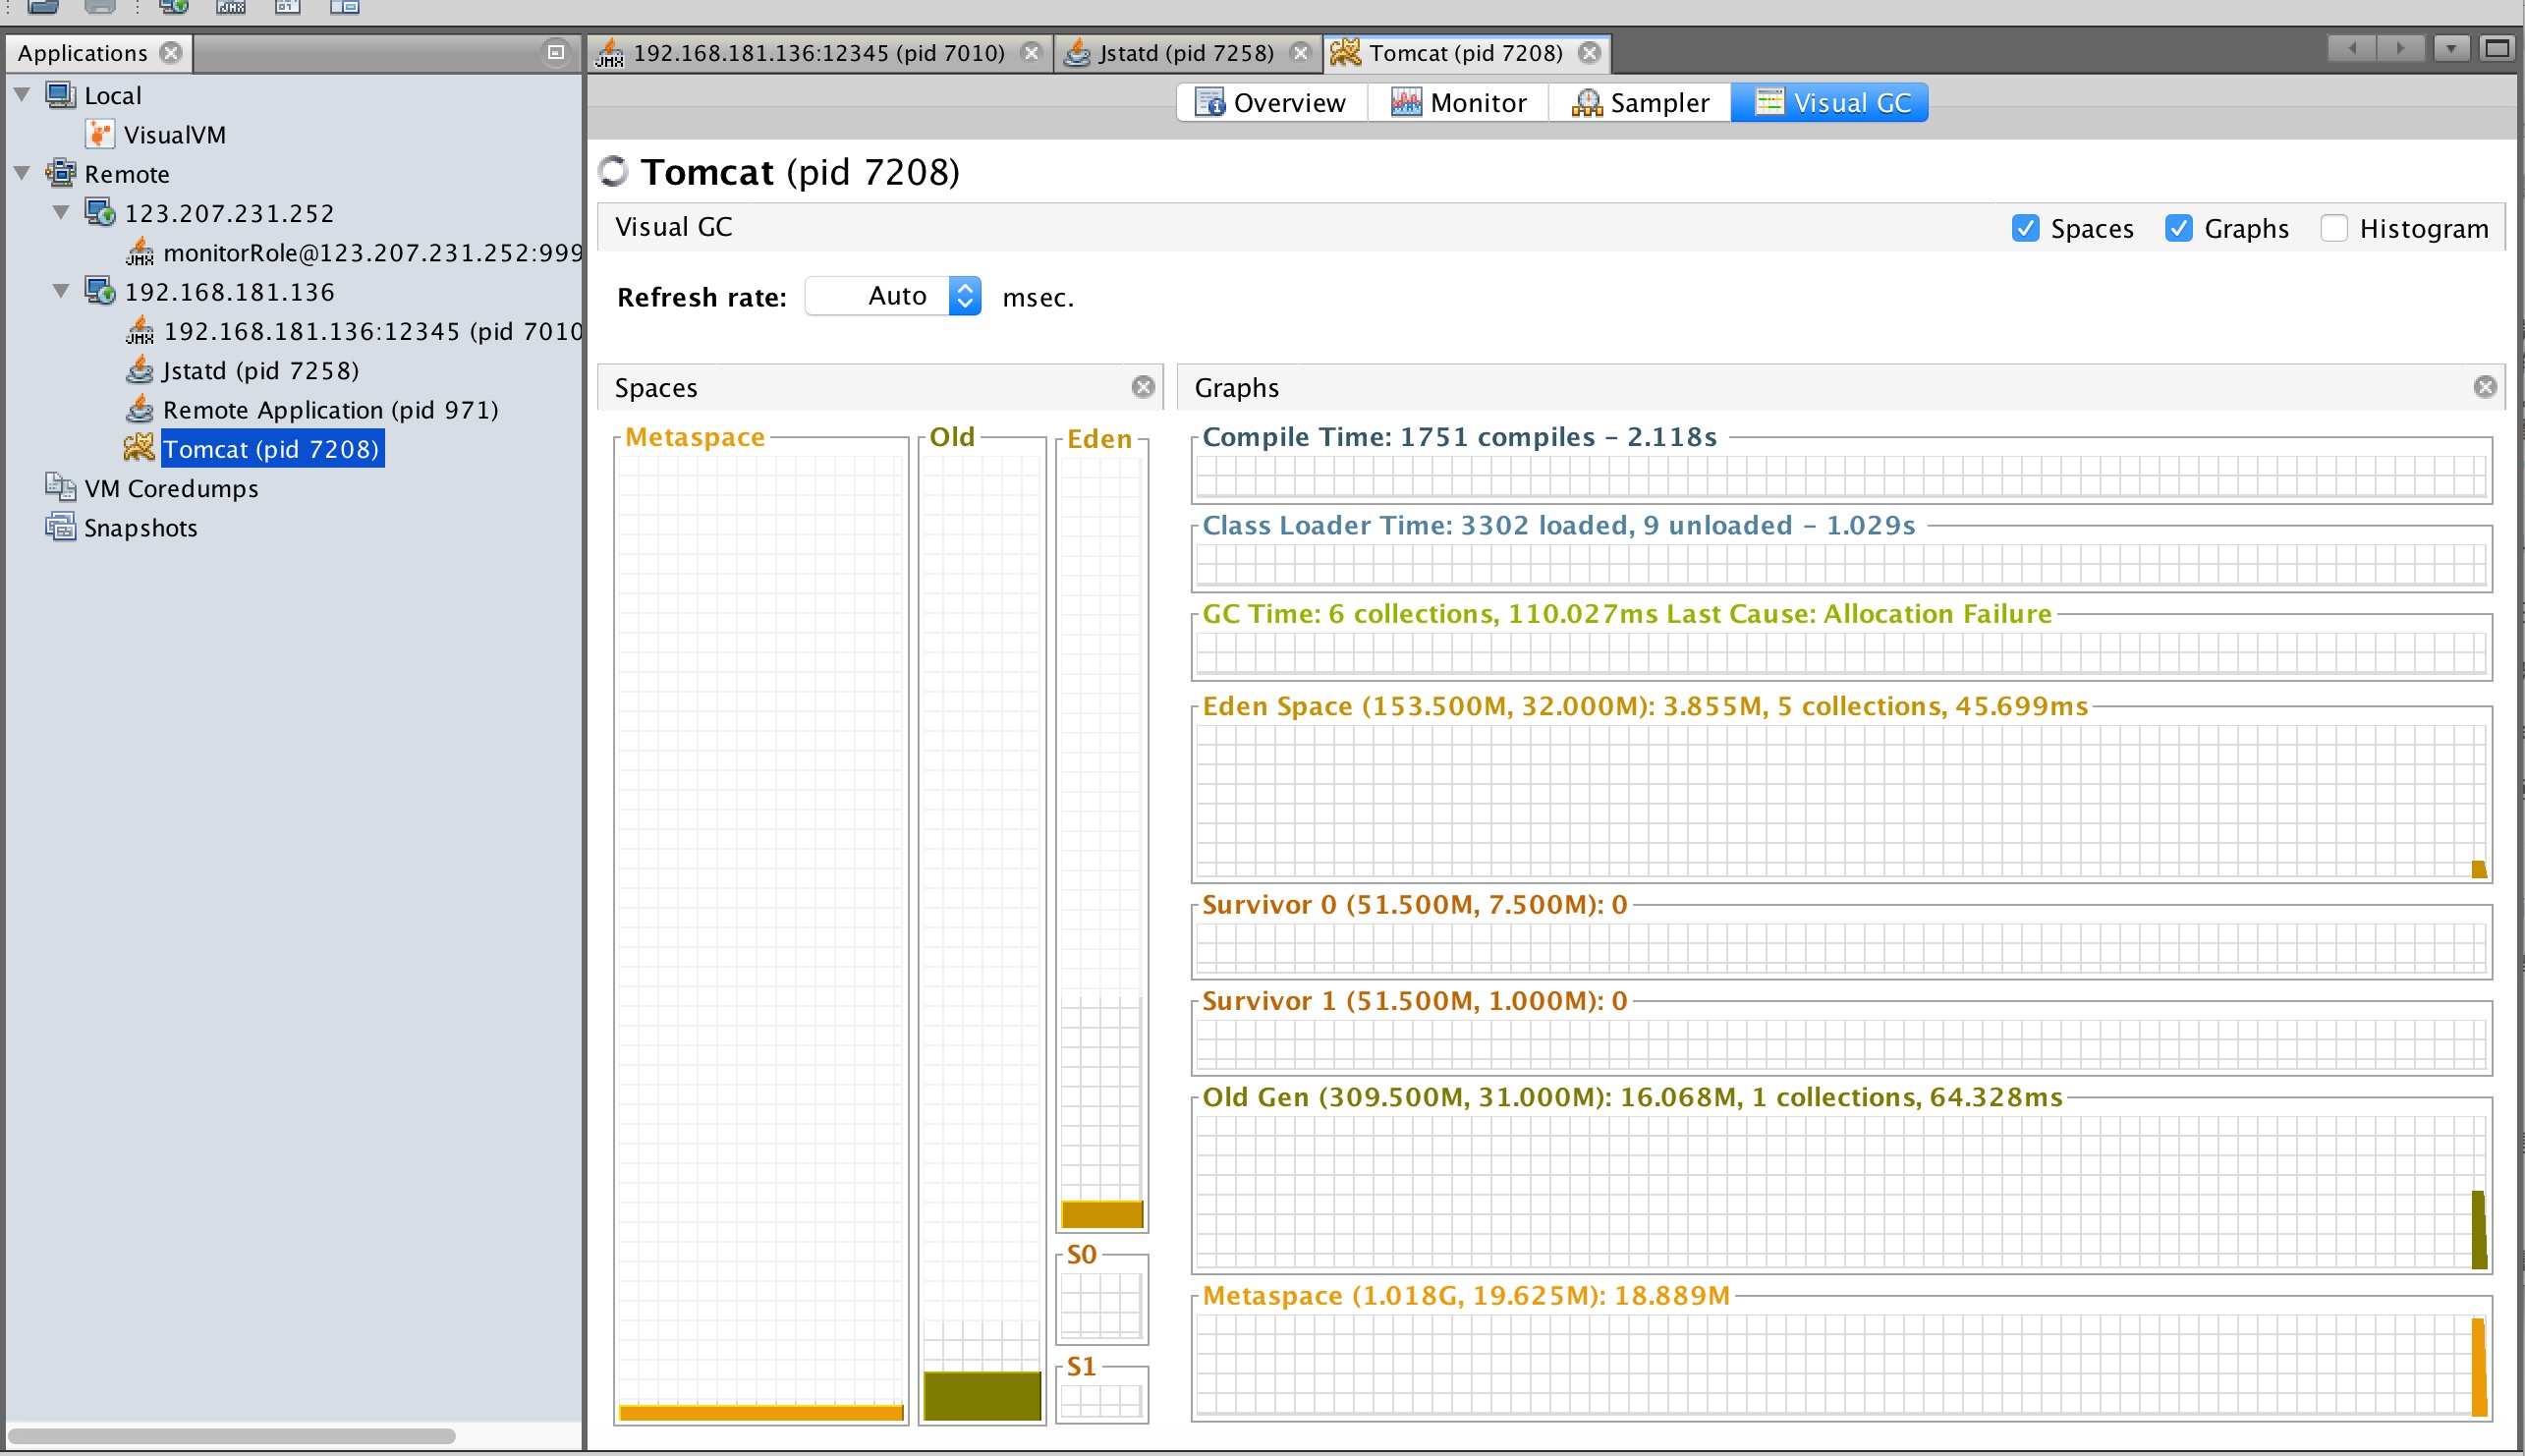This screenshot has height=1456, width=2525.
Task: Minimize the Applications panel using its corner icon
Action: pos(556,52)
